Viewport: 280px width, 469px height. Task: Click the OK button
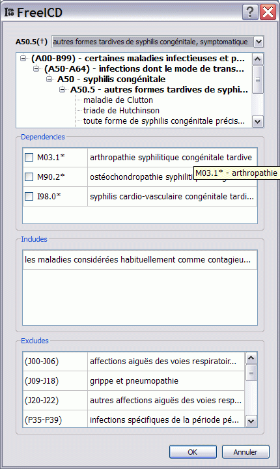(193, 451)
